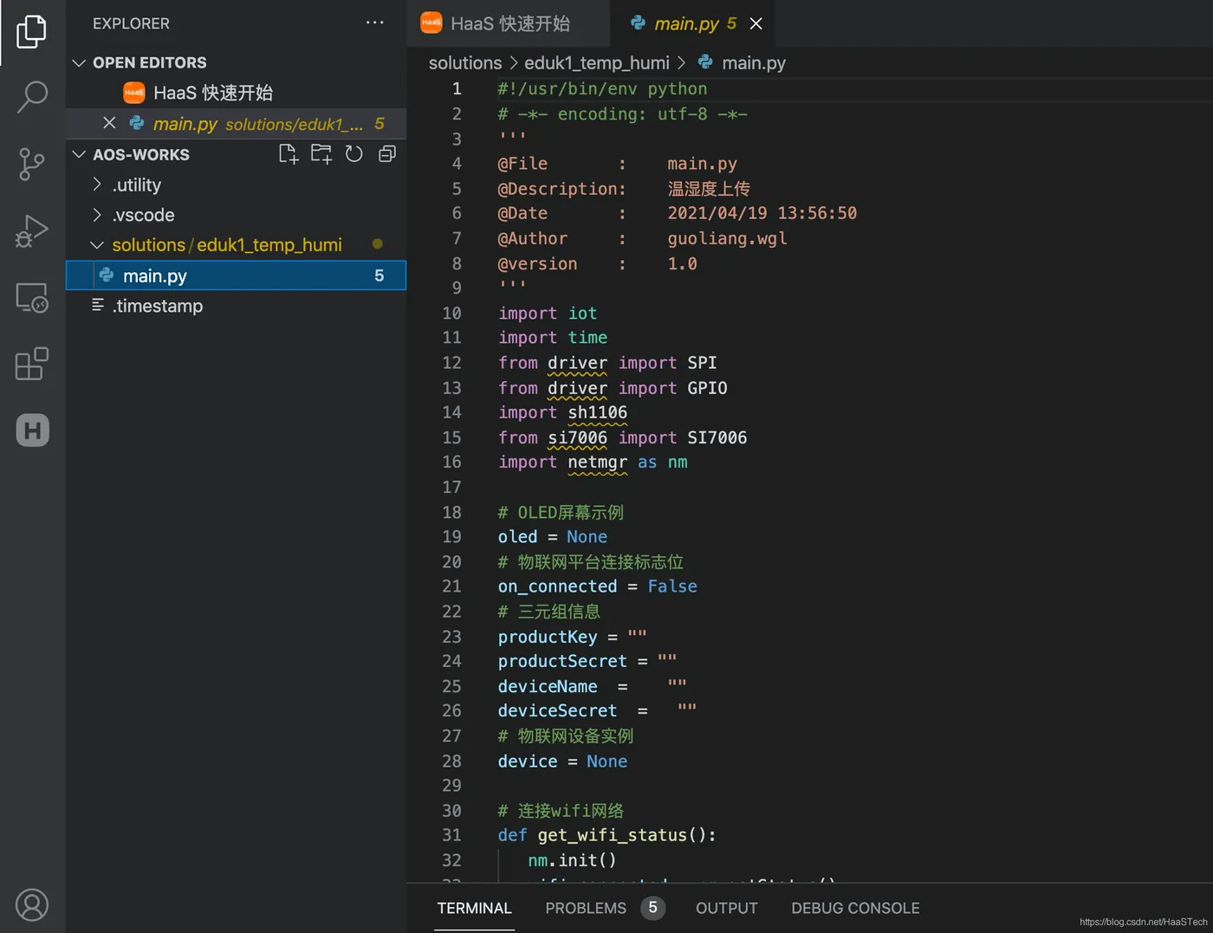This screenshot has width=1213, height=933.
Task: Select main.py entry in Open Editors
Action: pos(236,123)
